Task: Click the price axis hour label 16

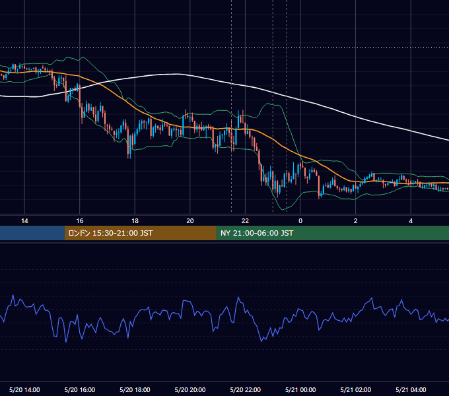Action: [x=80, y=221]
